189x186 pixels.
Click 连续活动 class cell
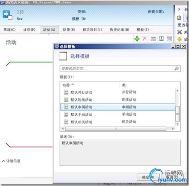click(x=129, y=100)
